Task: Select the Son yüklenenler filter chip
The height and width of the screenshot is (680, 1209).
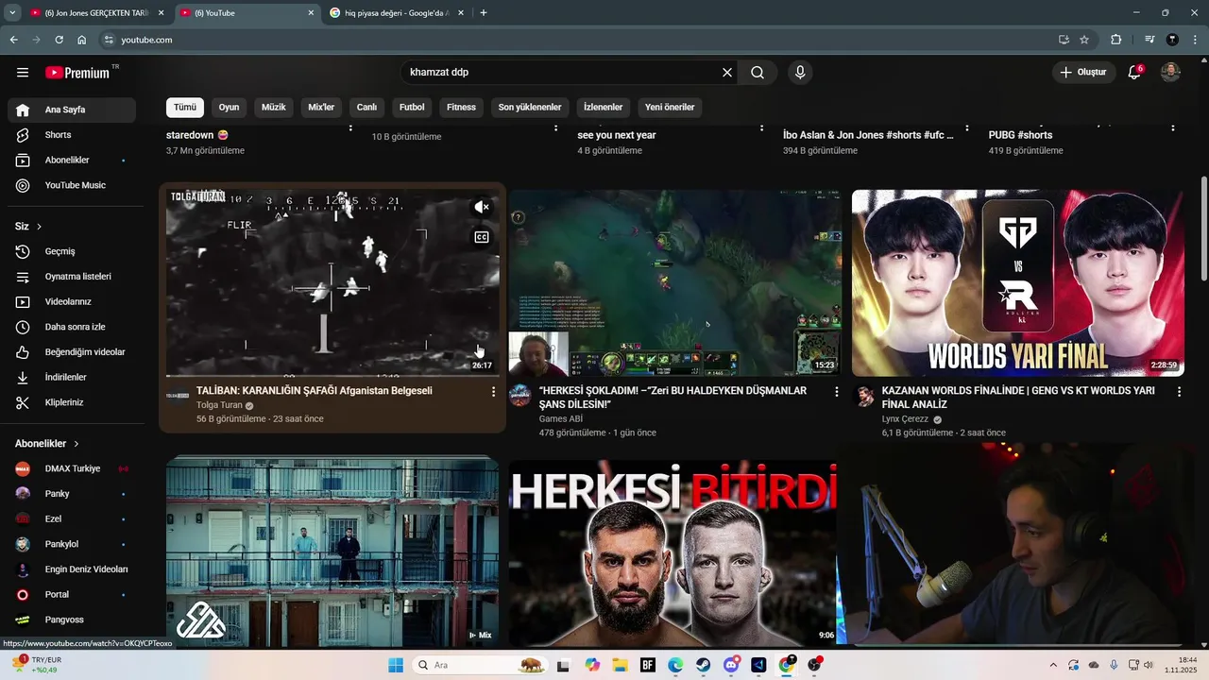Action: pyautogui.click(x=530, y=108)
